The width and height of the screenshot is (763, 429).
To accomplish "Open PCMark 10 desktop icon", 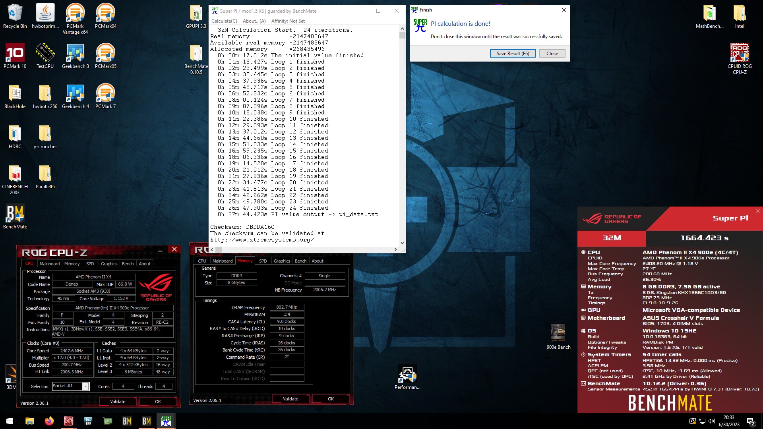I will coord(15,56).
